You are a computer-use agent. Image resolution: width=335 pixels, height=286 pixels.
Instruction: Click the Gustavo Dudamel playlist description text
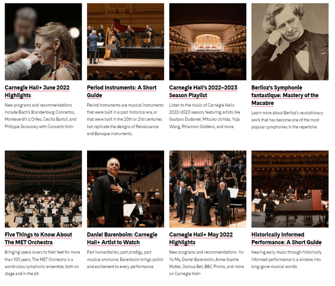coord(204,116)
